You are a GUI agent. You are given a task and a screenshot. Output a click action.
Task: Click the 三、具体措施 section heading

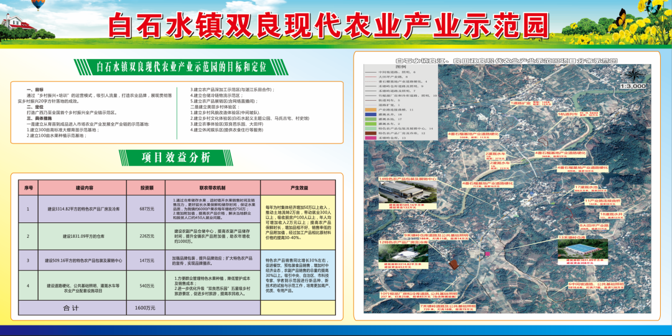point(39,118)
